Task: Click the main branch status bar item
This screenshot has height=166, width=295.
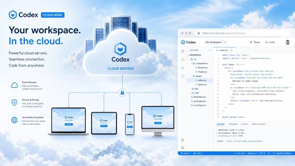Action: [185, 153]
